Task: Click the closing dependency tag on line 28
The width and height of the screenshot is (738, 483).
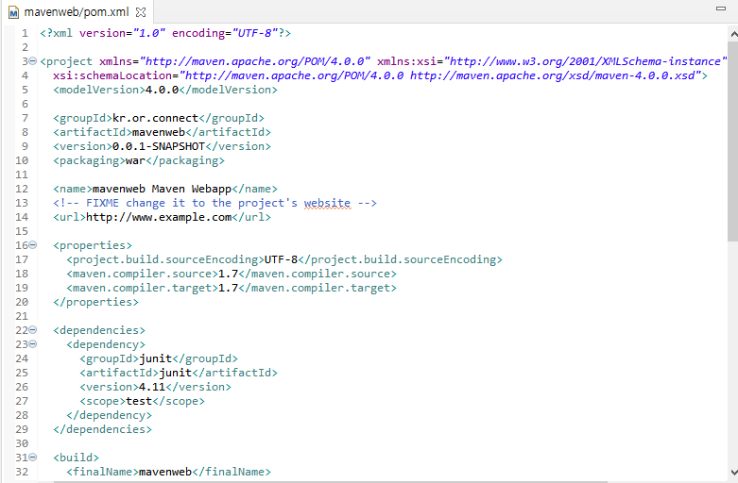Action: pos(110,415)
